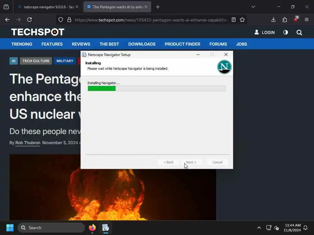Open the tracking protection shield icon

[x=61, y=20]
